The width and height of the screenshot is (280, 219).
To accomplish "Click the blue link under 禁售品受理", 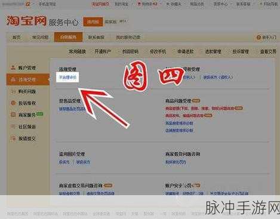I will pyautogui.click(x=72, y=109).
